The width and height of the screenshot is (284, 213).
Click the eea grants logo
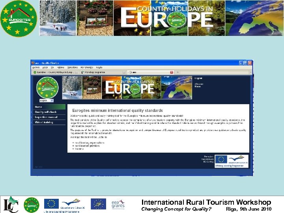pos(118,204)
